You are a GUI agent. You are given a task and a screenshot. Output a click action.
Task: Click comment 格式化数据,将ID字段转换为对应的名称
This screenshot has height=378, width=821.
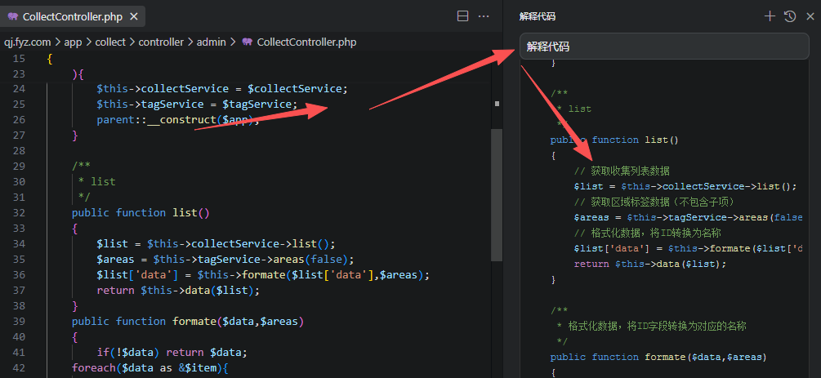[651, 326]
